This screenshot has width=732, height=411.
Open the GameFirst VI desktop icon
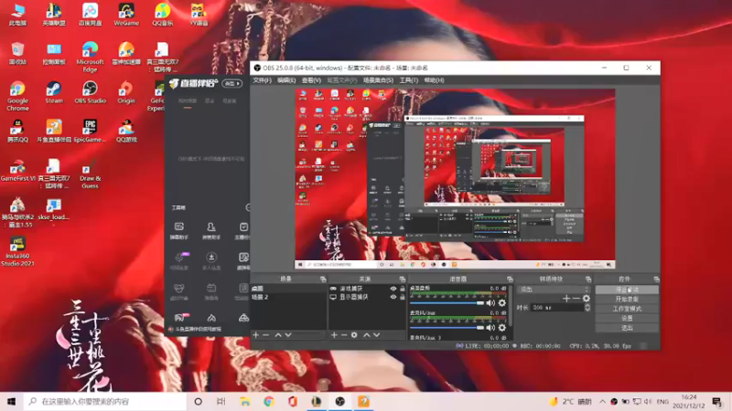point(17,170)
